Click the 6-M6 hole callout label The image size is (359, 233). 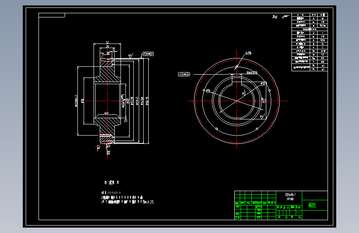[x=248, y=53]
